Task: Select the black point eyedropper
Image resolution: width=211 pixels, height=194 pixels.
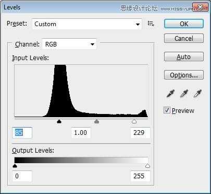Action: [170, 94]
